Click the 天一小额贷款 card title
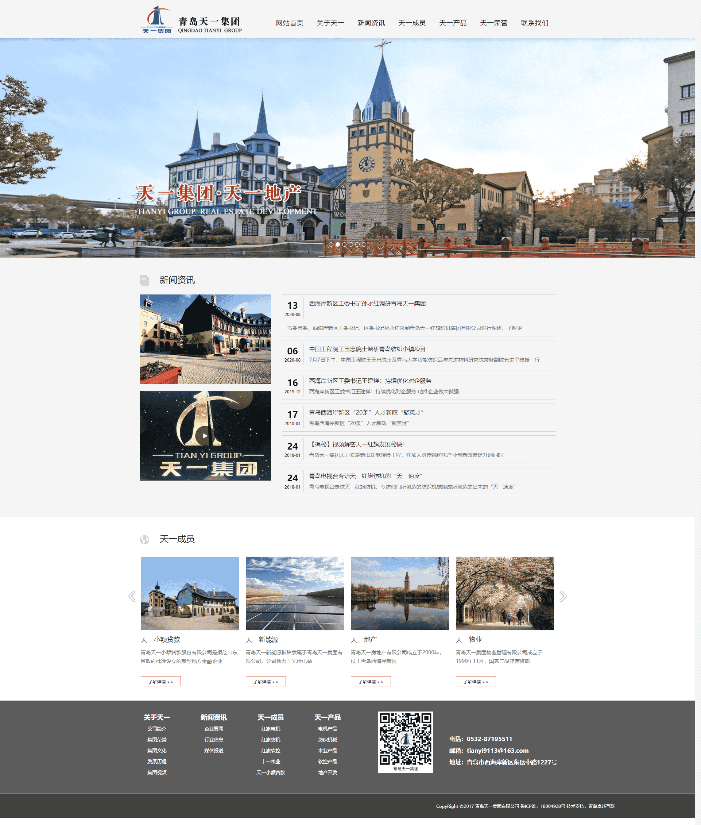 [x=160, y=640]
